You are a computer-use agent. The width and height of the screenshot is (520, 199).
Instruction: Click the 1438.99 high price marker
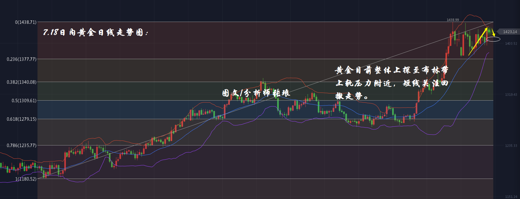[x=453, y=20]
